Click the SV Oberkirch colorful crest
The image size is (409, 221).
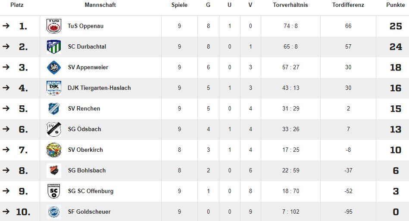point(54,150)
